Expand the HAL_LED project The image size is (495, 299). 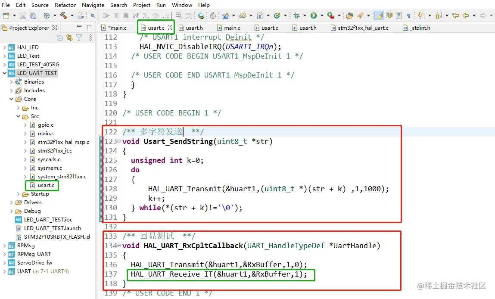point(4,47)
